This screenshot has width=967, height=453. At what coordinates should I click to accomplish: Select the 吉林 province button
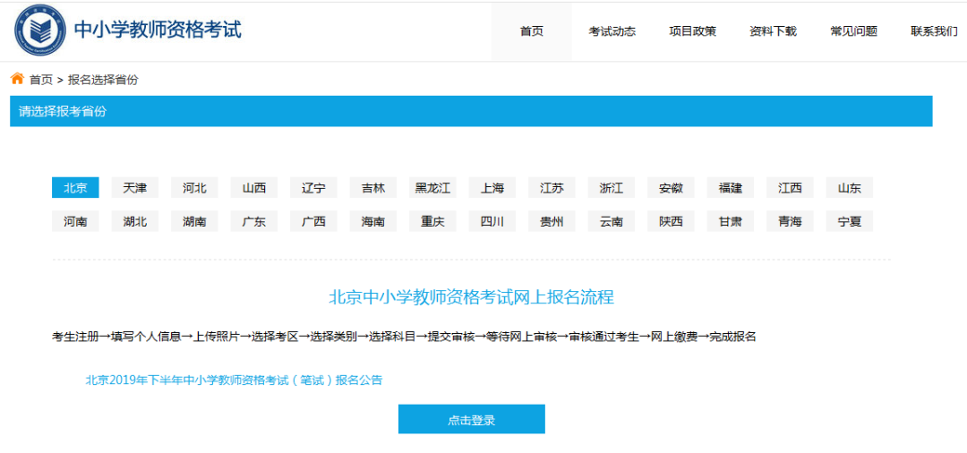point(373,188)
